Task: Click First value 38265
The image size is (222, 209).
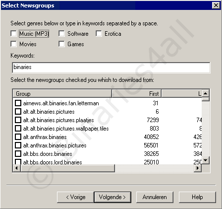Action: click(x=151, y=154)
